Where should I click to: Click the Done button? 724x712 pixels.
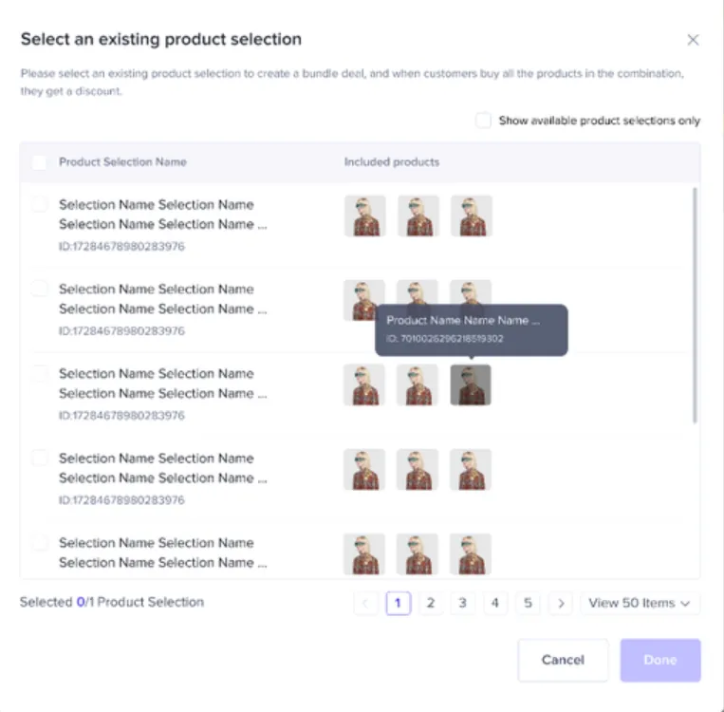tap(660, 660)
